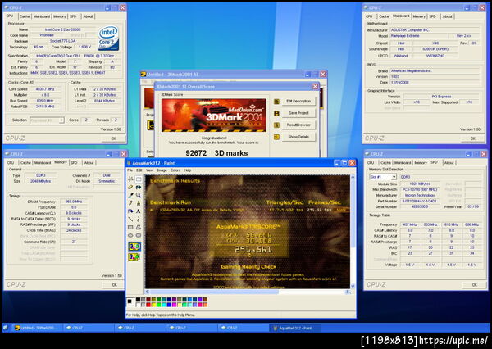This screenshot has width=492, height=349.
Task: Click the AquaMark312 - Paint taskbar button
Action: tap(295, 328)
